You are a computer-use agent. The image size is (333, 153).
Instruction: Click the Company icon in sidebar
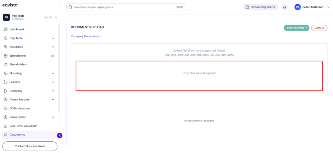pos(6,91)
